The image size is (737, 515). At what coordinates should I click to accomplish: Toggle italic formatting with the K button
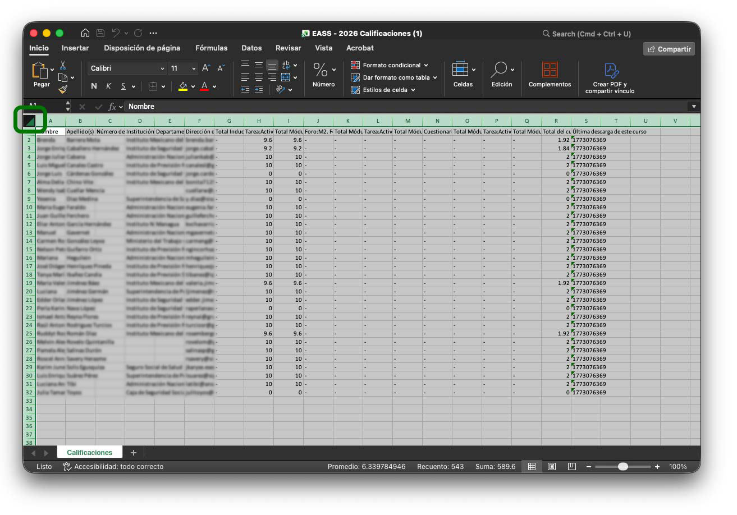coord(109,86)
